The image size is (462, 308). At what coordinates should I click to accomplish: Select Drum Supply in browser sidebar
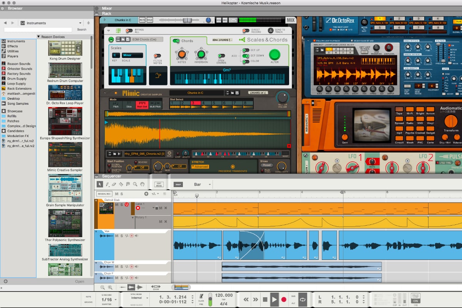17,79
